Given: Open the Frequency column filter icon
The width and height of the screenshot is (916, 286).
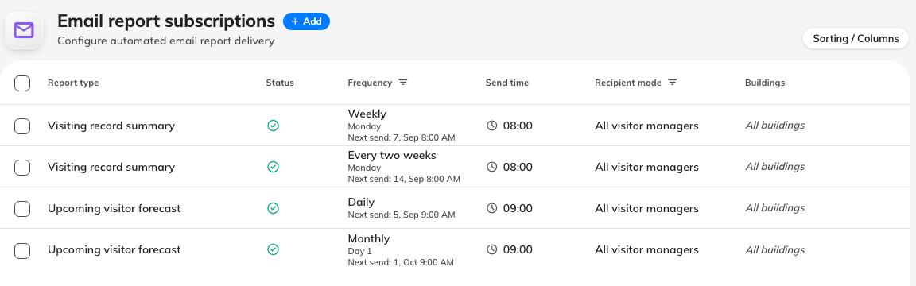Looking at the screenshot, I should click(x=403, y=83).
